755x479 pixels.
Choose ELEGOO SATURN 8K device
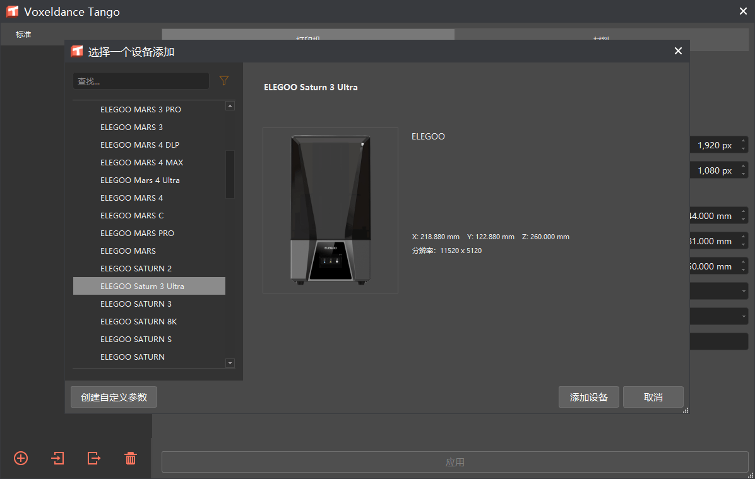click(149, 322)
